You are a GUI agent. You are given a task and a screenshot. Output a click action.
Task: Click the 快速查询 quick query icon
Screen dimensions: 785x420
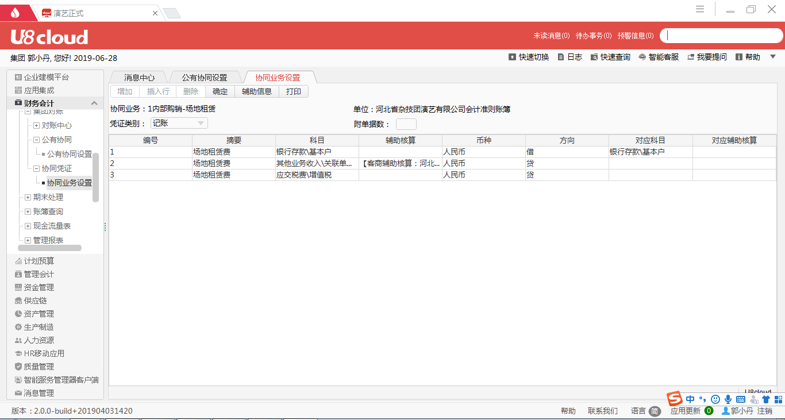(x=594, y=57)
